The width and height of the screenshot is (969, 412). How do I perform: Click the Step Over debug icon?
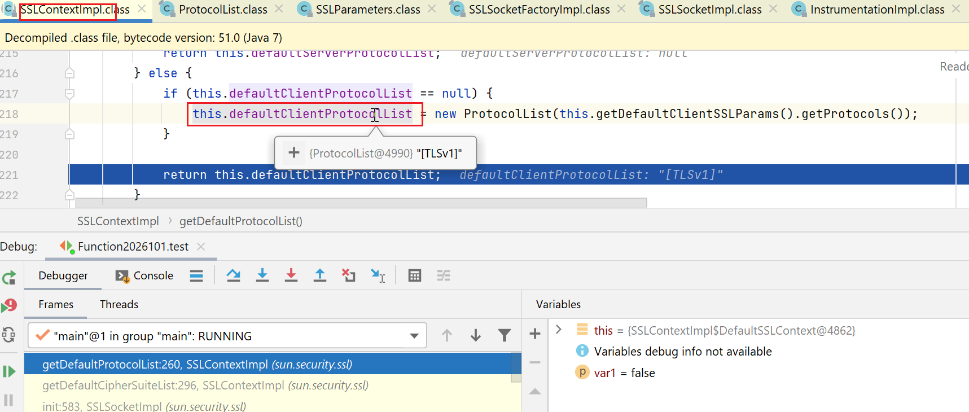click(233, 275)
